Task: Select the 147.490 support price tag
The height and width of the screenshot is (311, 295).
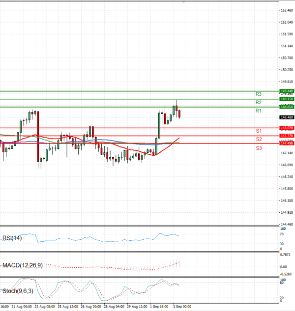Action: [x=287, y=143]
